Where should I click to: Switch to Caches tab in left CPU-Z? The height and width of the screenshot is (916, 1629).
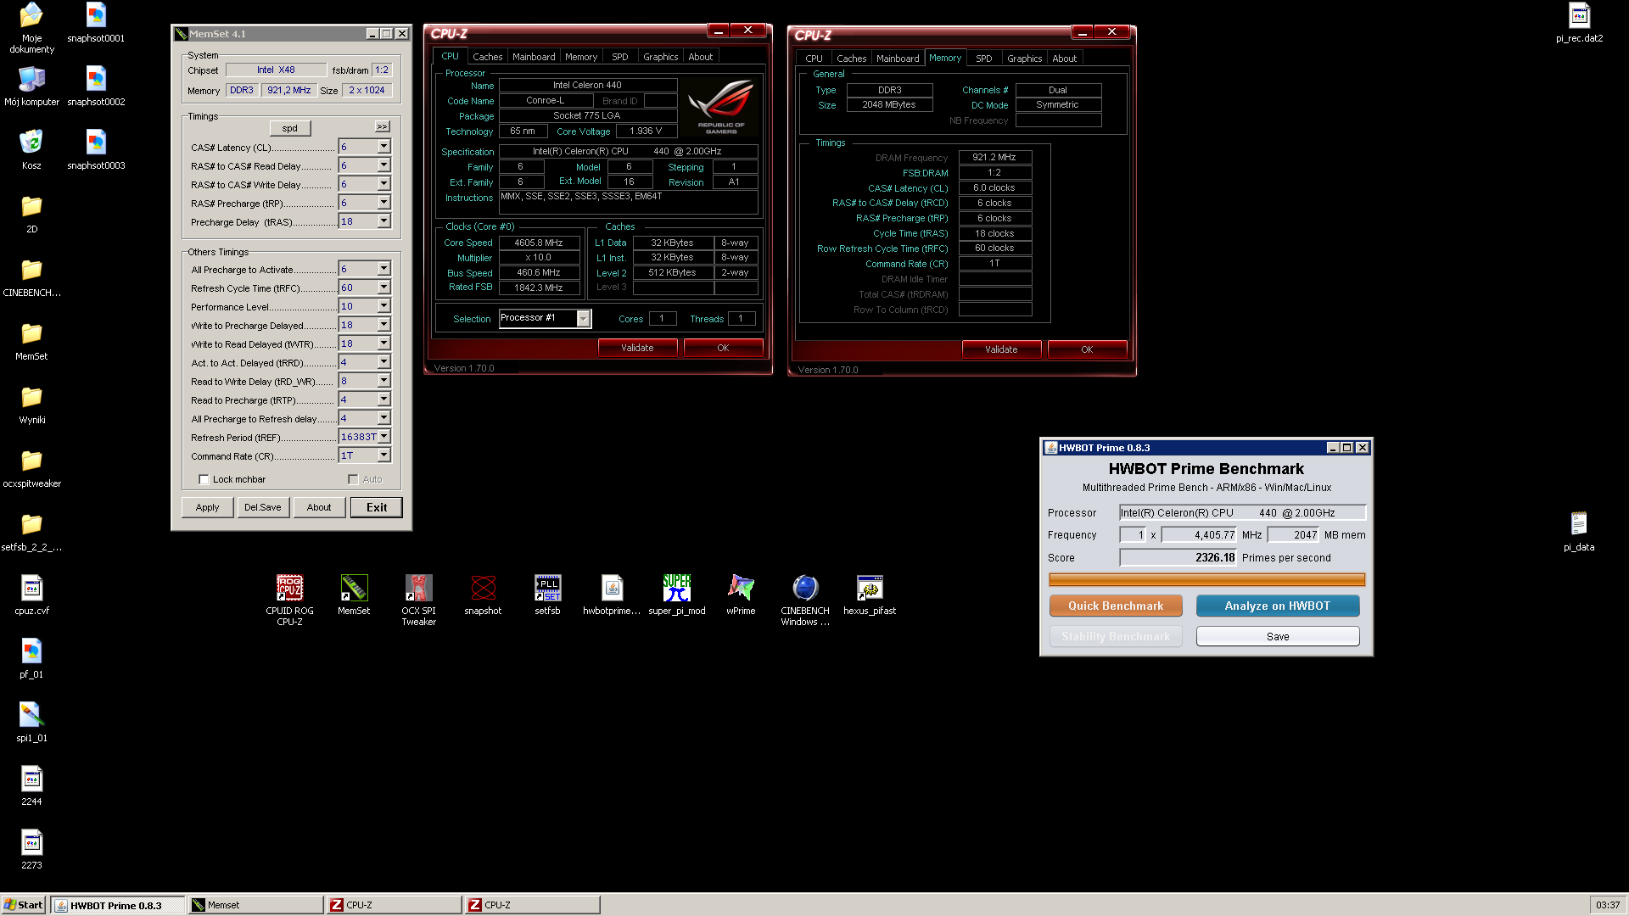click(487, 57)
